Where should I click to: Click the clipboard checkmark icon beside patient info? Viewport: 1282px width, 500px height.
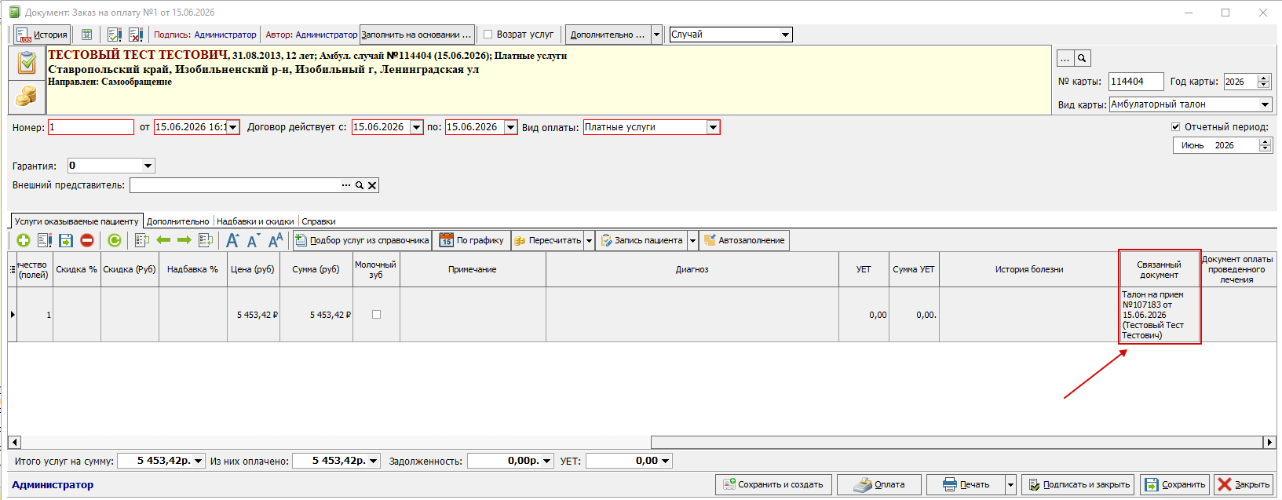[27, 63]
